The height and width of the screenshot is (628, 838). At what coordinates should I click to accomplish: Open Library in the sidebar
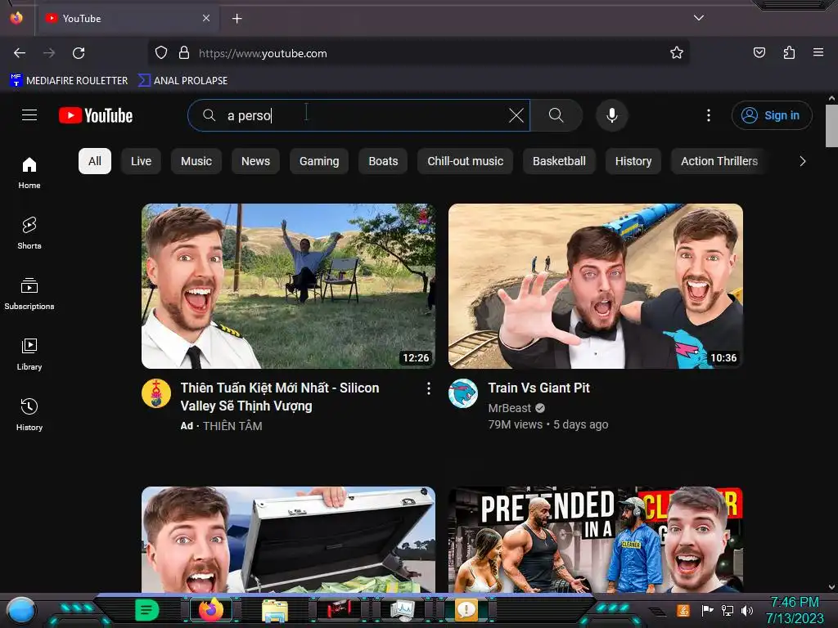(29, 354)
